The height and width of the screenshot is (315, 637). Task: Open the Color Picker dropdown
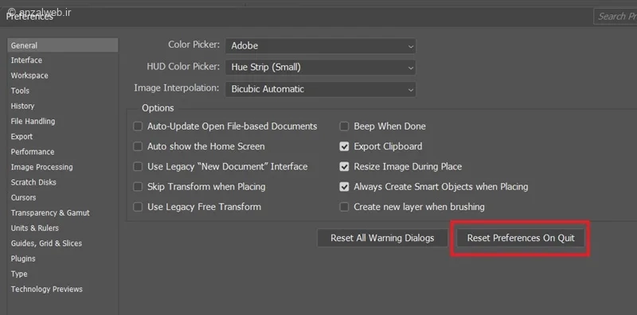pos(320,46)
